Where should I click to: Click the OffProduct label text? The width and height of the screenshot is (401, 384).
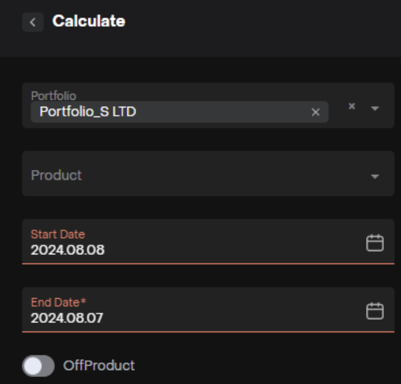(99, 366)
